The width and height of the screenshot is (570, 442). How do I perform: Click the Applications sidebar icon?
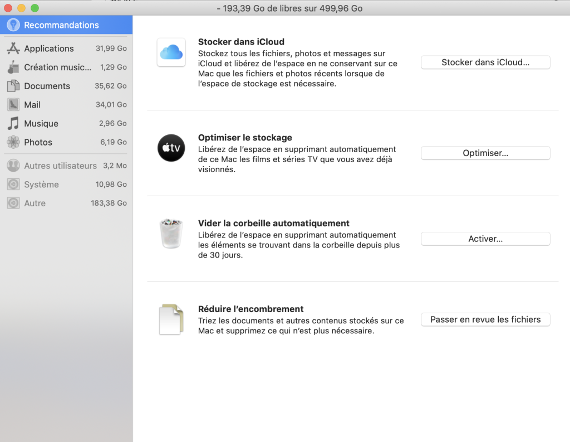pyautogui.click(x=13, y=48)
